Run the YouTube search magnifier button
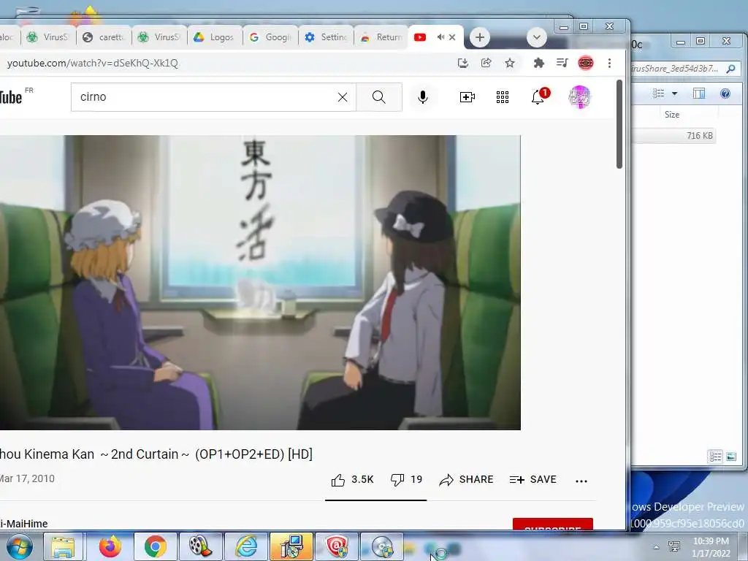Image resolution: width=748 pixels, height=561 pixels. click(379, 97)
